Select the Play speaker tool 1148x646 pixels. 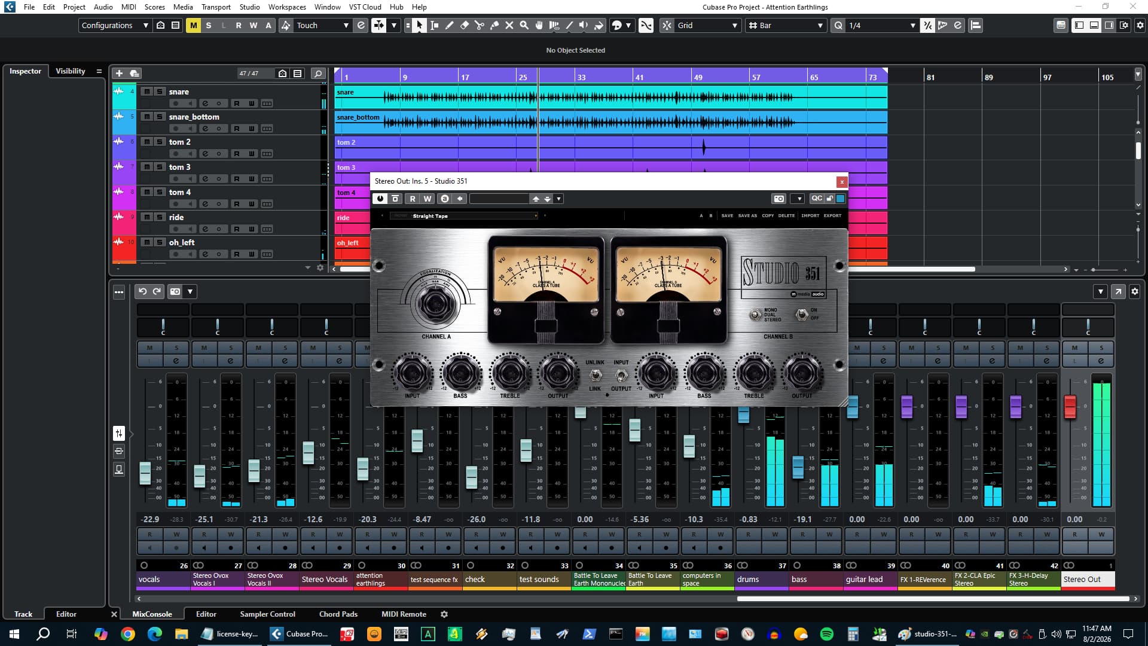click(x=584, y=25)
